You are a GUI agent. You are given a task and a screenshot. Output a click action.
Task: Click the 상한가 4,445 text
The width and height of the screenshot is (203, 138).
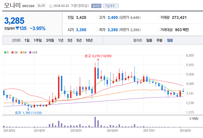tap(129, 17)
